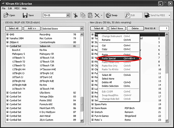The height and width of the screenshot is (128, 174).
Task: Click the Copy pages icon
Action: (x=83, y=15)
